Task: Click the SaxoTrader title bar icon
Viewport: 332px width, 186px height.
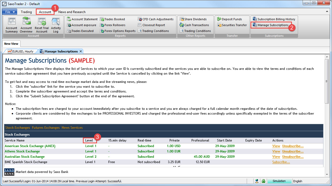Action: click(4, 4)
